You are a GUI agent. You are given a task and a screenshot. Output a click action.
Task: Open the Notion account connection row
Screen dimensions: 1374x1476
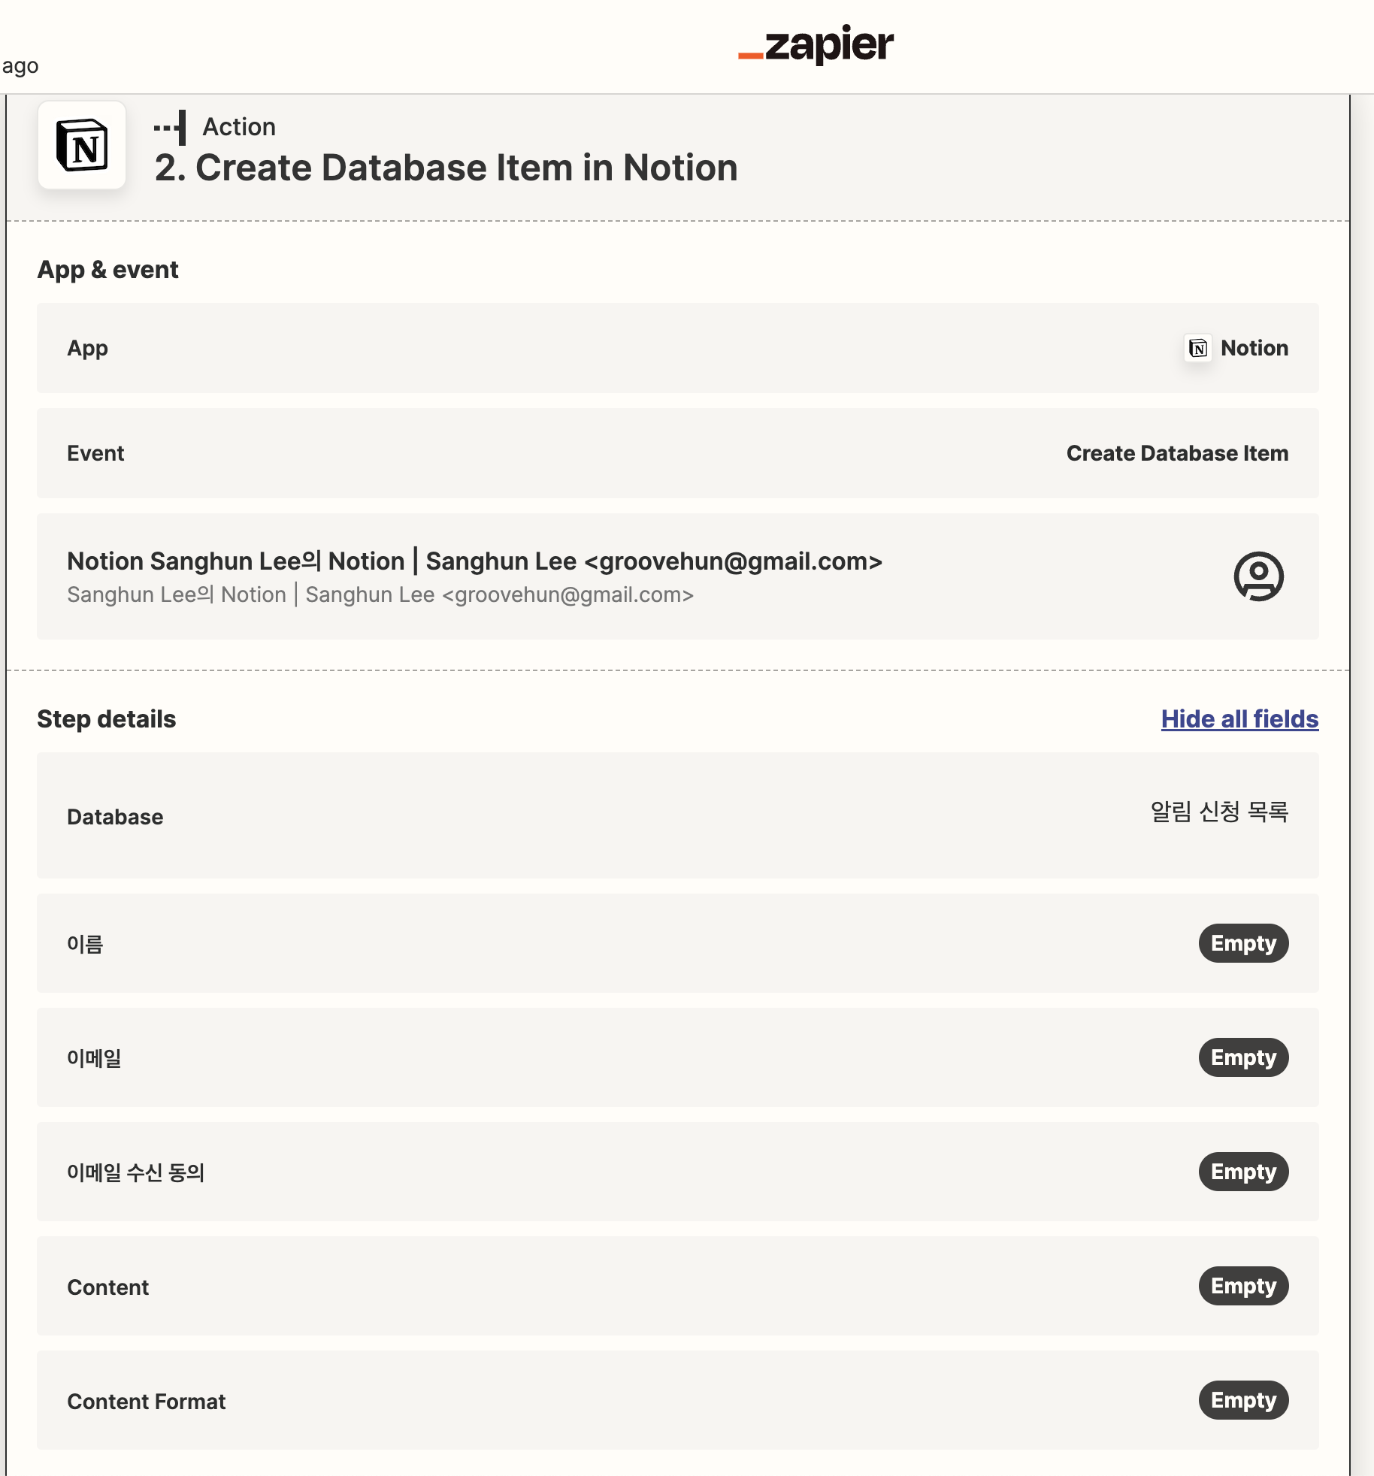click(678, 576)
